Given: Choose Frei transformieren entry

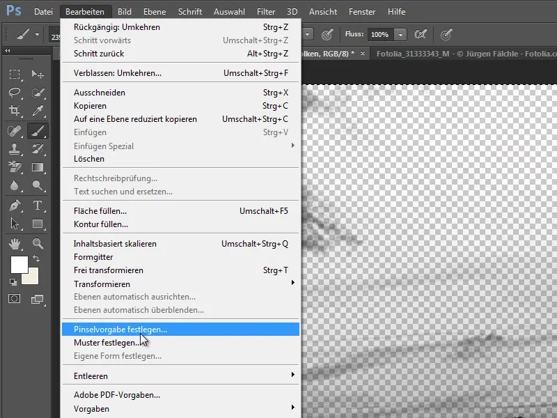Looking at the screenshot, I should (181, 270).
